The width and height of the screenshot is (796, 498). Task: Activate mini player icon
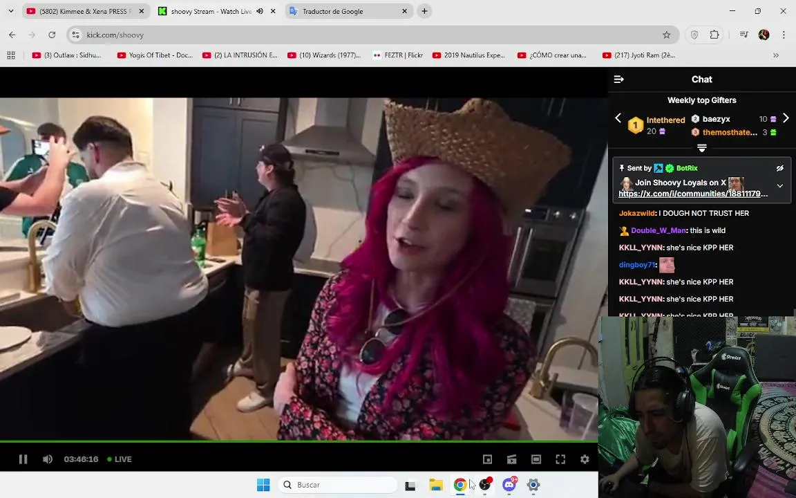487,459
